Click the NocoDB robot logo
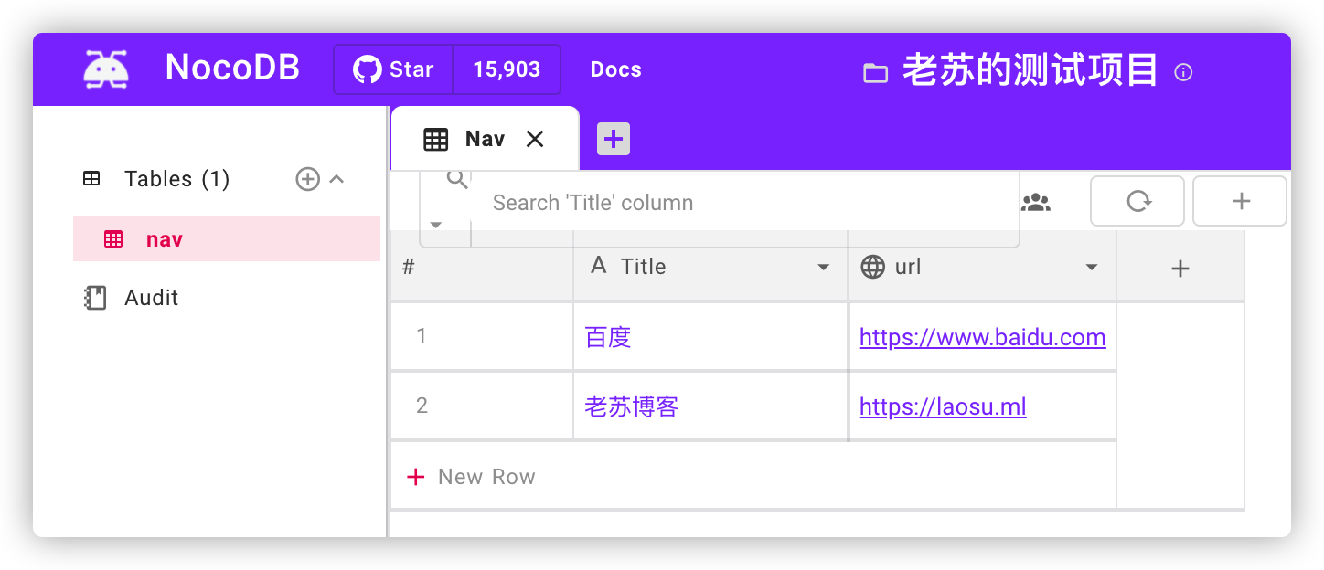This screenshot has height=570, width=1324. [x=106, y=69]
